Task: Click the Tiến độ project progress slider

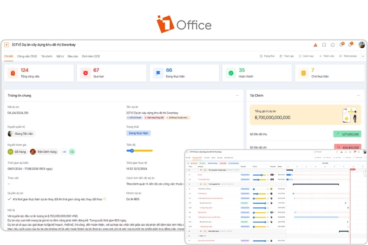Action: click(x=139, y=151)
